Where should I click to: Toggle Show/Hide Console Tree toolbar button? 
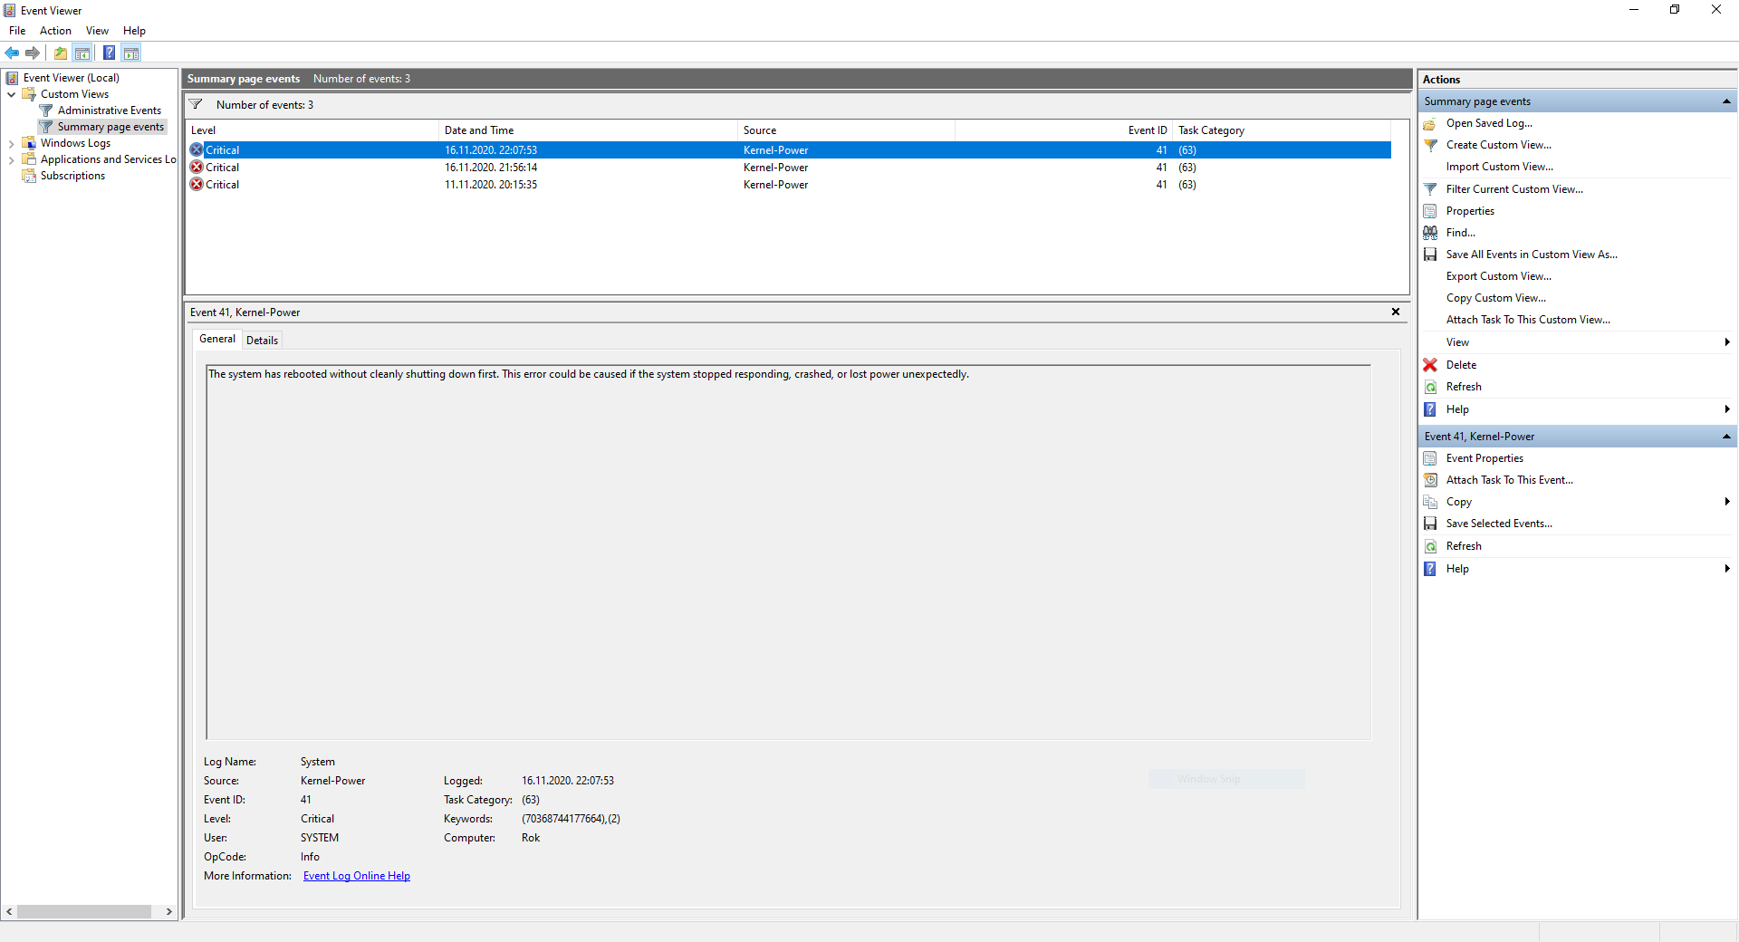coord(82,53)
